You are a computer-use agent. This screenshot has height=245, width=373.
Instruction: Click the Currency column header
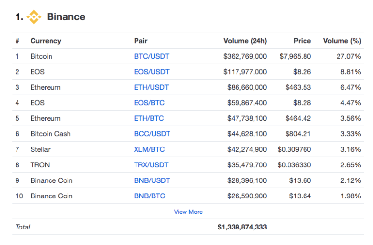tap(46, 41)
